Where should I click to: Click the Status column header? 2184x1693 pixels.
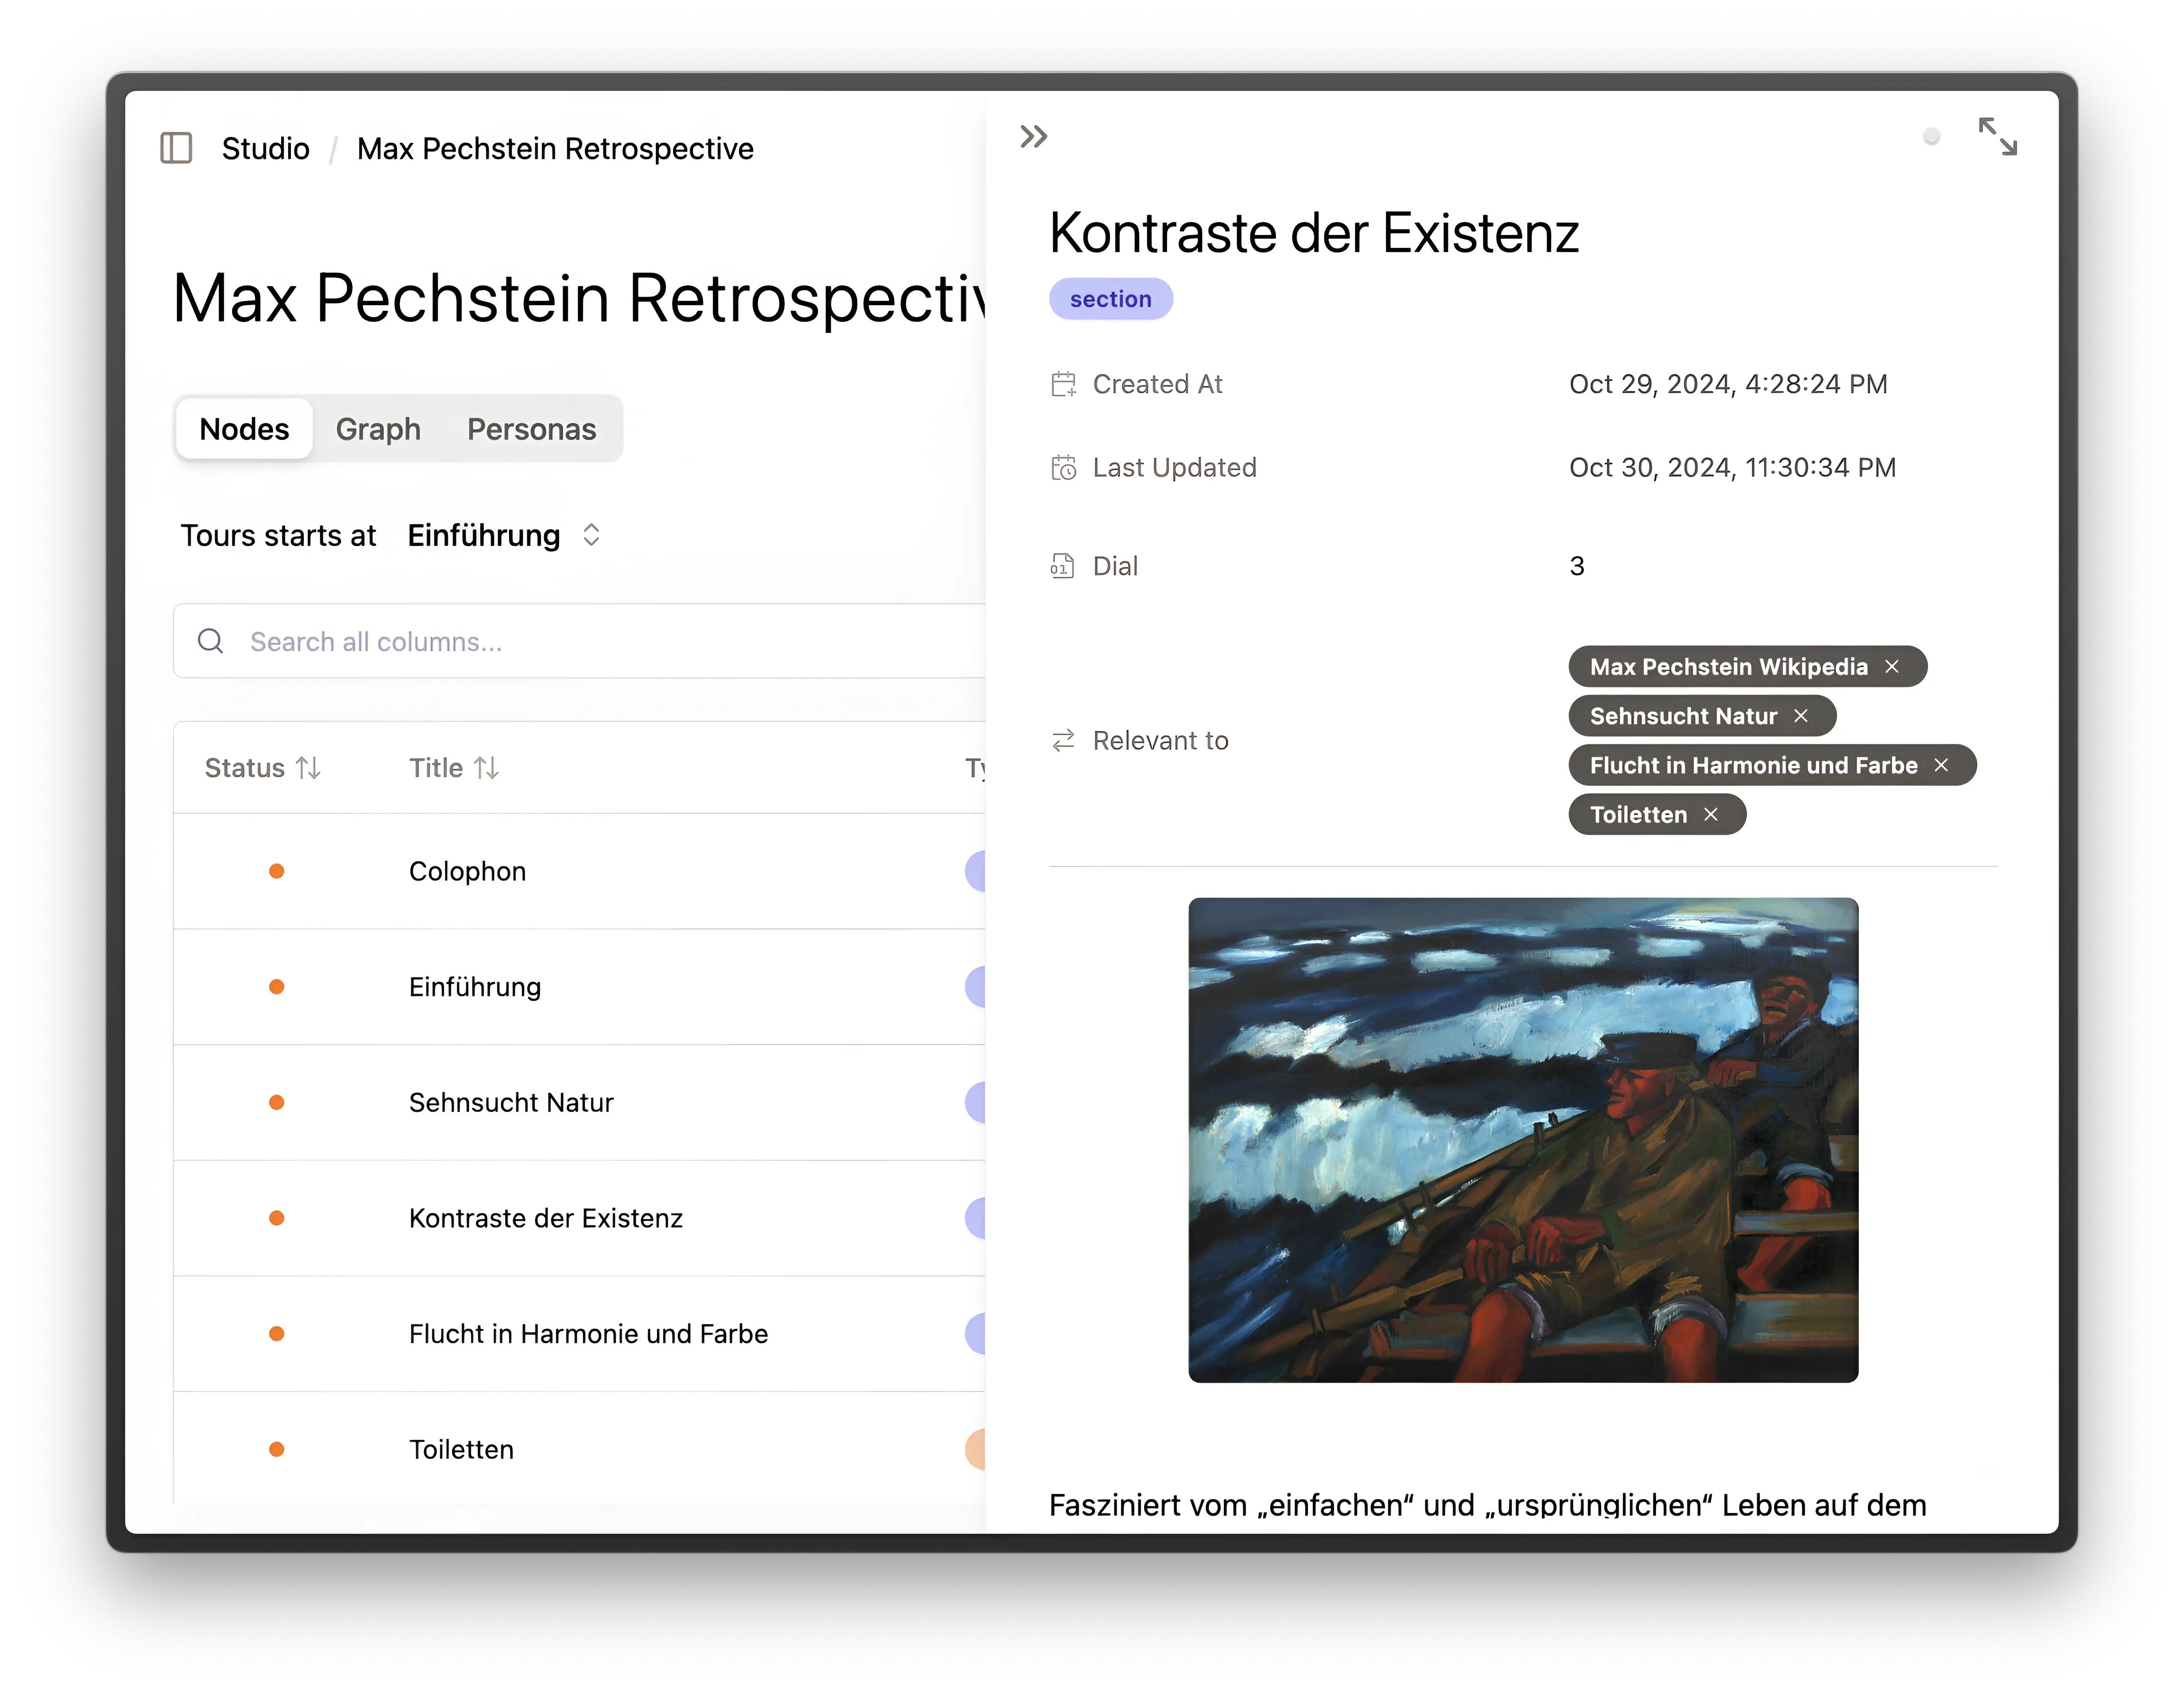(262, 768)
